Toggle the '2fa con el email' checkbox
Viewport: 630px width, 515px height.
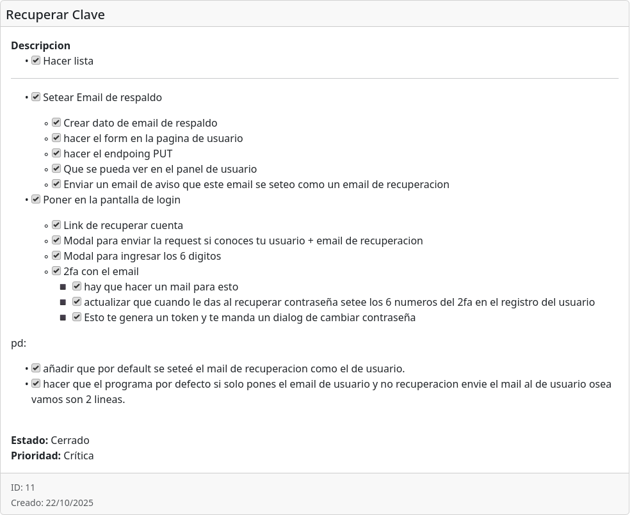pyautogui.click(x=57, y=271)
